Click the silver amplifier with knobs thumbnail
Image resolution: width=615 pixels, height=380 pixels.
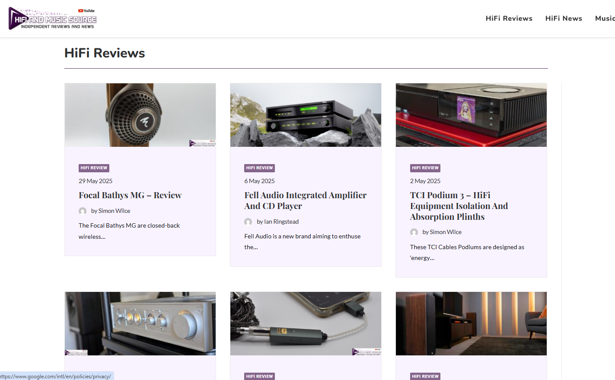[140, 323]
